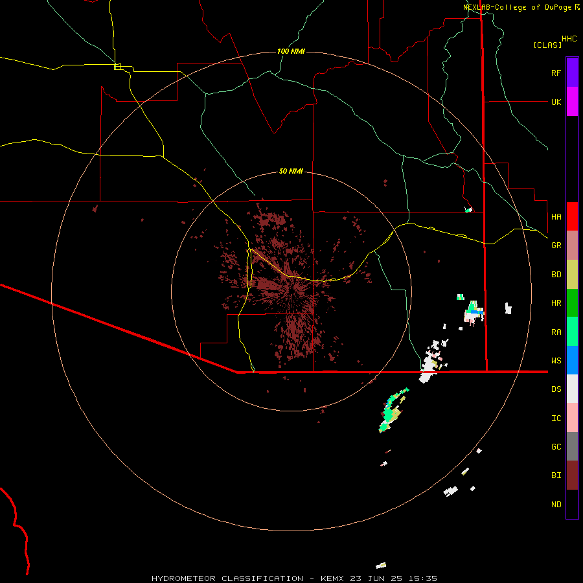Screen dimensions: 583x583
Task: Click the HR legend label
Action: [x=556, y=303]
